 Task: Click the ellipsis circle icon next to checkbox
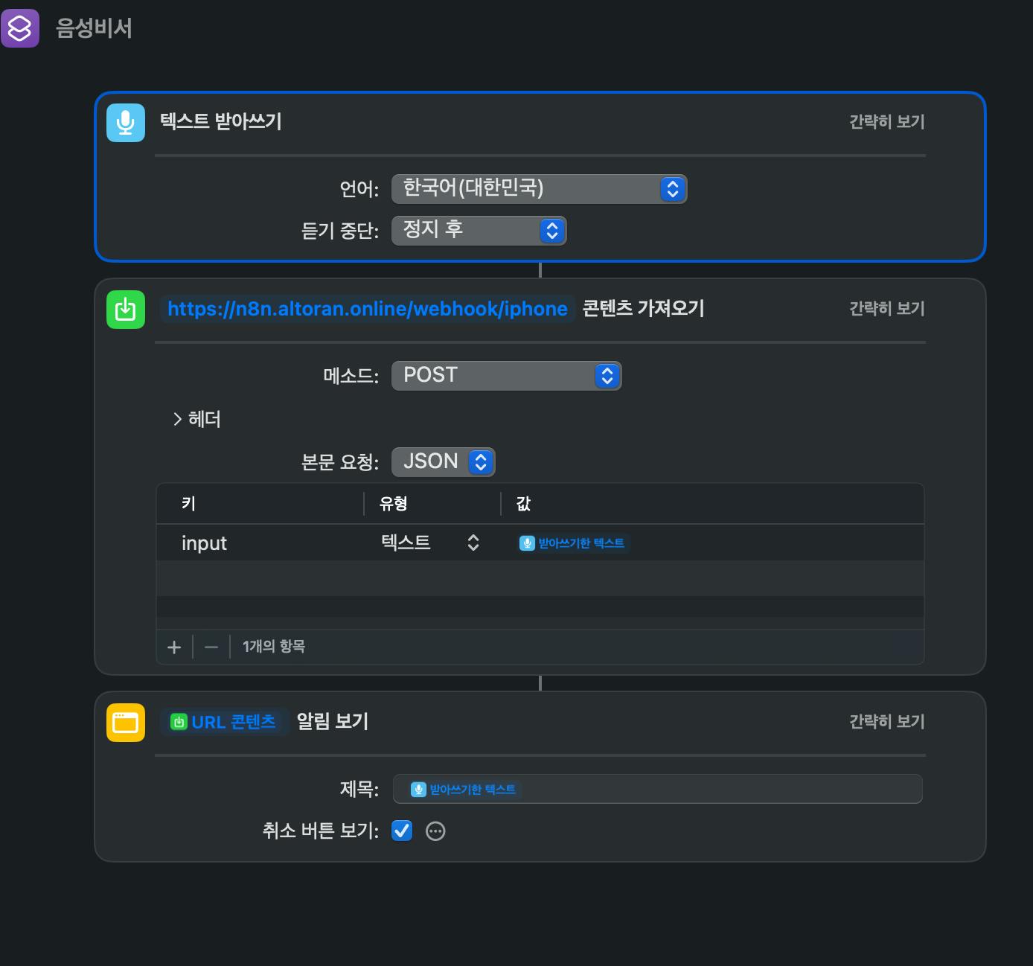(x=435, y=831)
